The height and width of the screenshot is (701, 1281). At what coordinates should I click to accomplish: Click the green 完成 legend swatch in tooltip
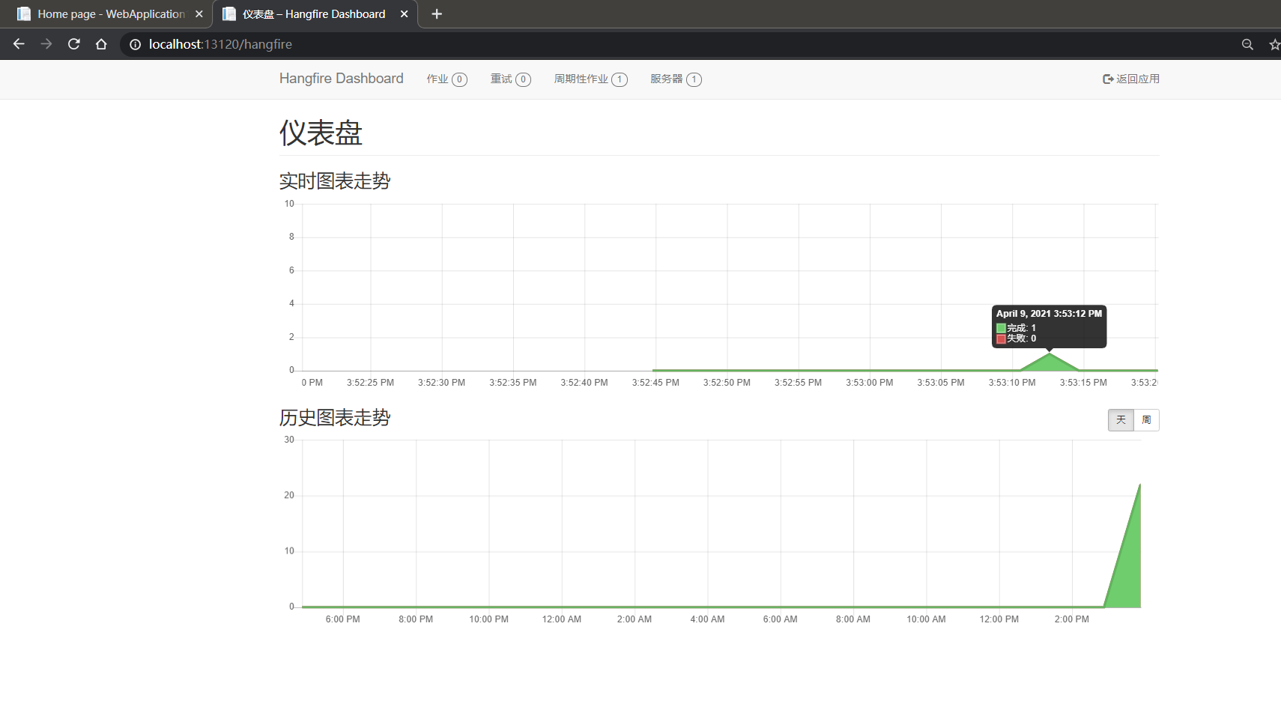pos(1001,328)
